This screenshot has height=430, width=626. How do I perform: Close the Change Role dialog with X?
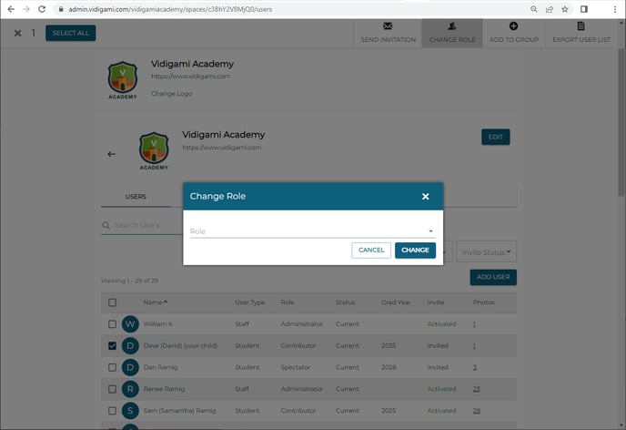tap(425, 196)
